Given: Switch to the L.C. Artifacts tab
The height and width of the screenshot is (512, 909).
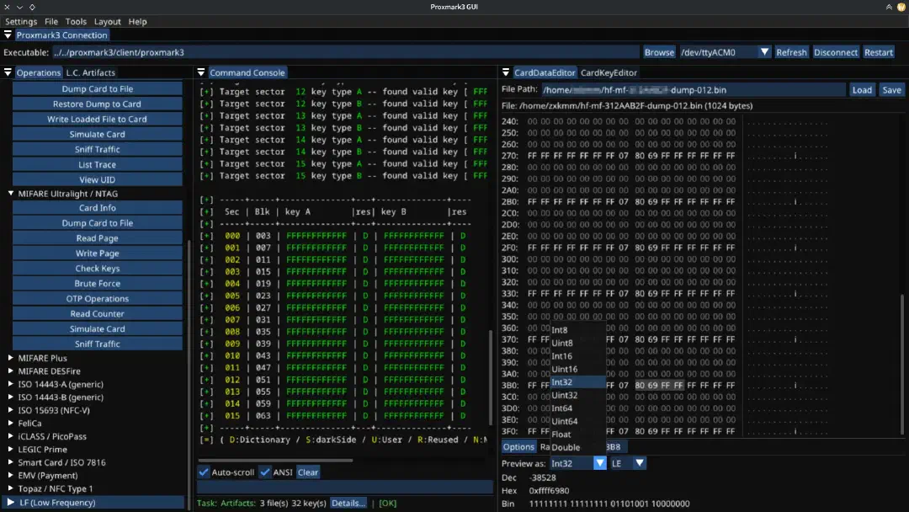Looking at the screenshot, I should (x=90, y=72).
